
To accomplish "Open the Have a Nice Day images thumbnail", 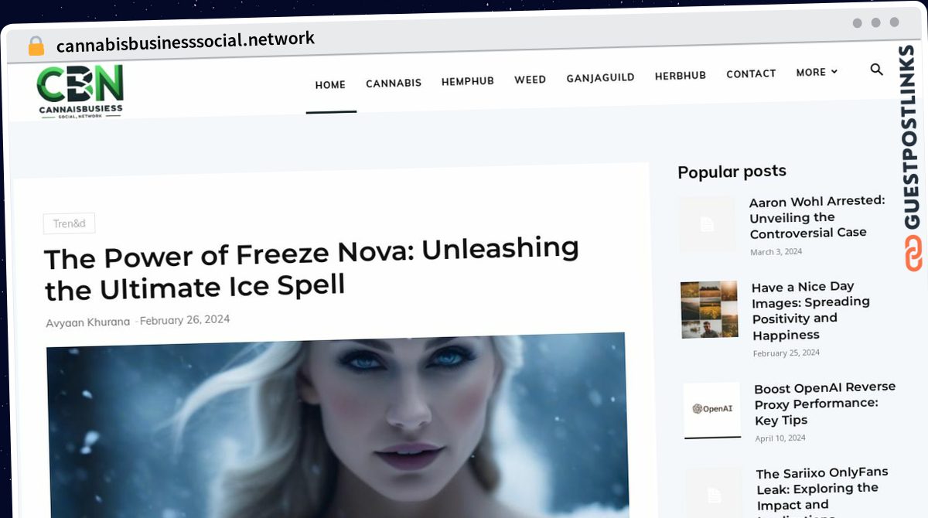I will (x=709, y=309).
